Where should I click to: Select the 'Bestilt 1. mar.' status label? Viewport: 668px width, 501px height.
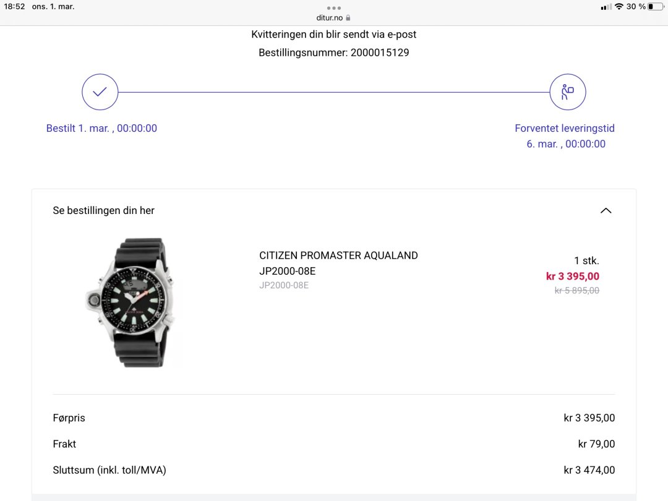pos(101,128)
